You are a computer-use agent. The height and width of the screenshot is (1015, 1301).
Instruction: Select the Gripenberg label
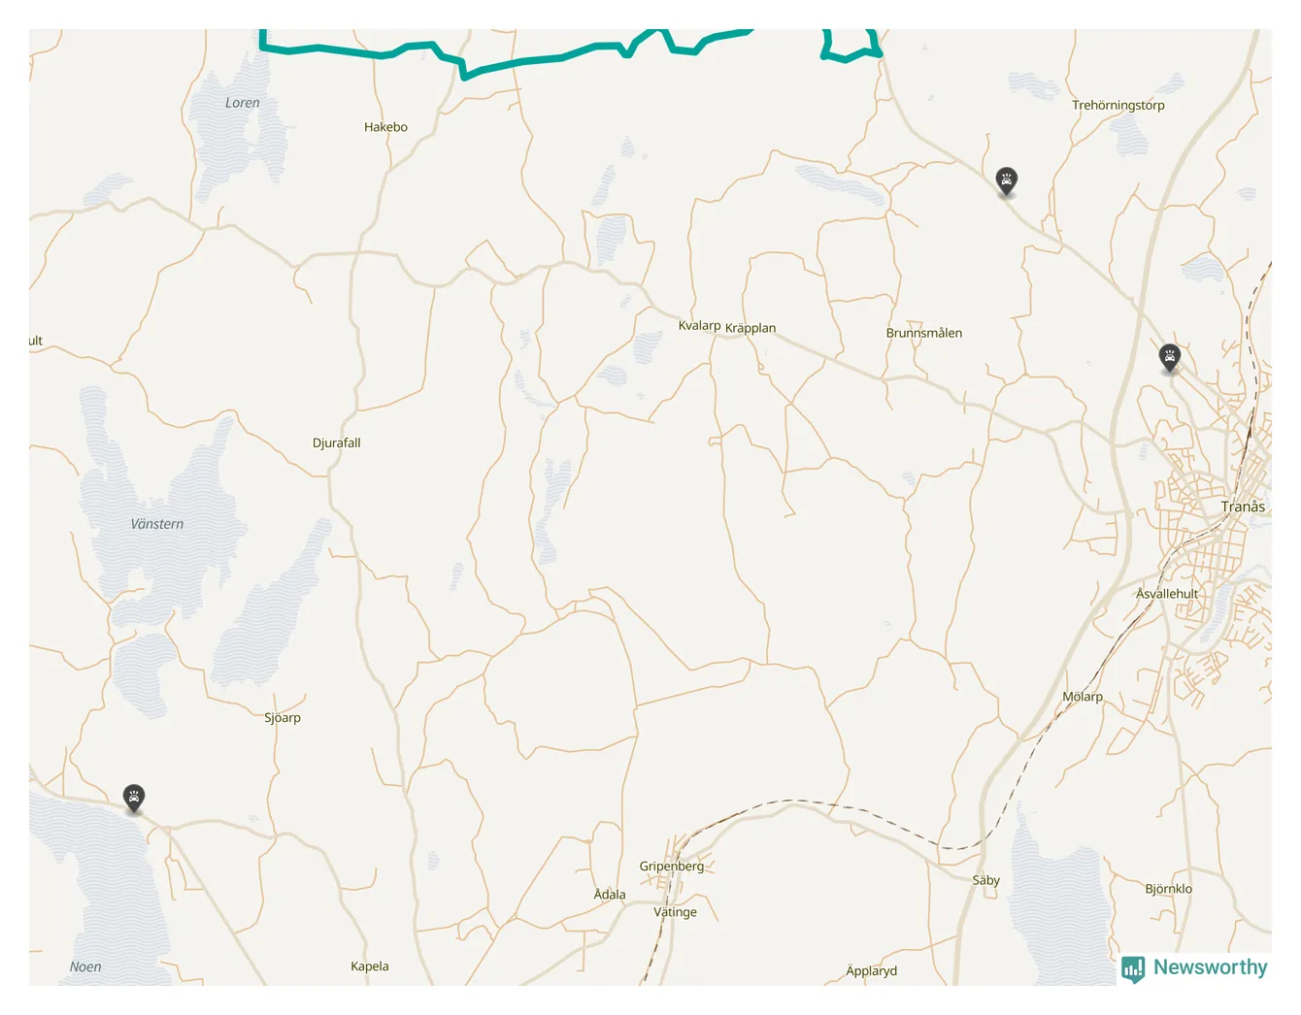coord(672,867)
